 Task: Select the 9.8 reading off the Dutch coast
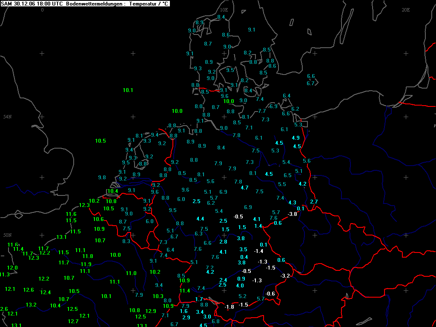[x=102, y=178]
